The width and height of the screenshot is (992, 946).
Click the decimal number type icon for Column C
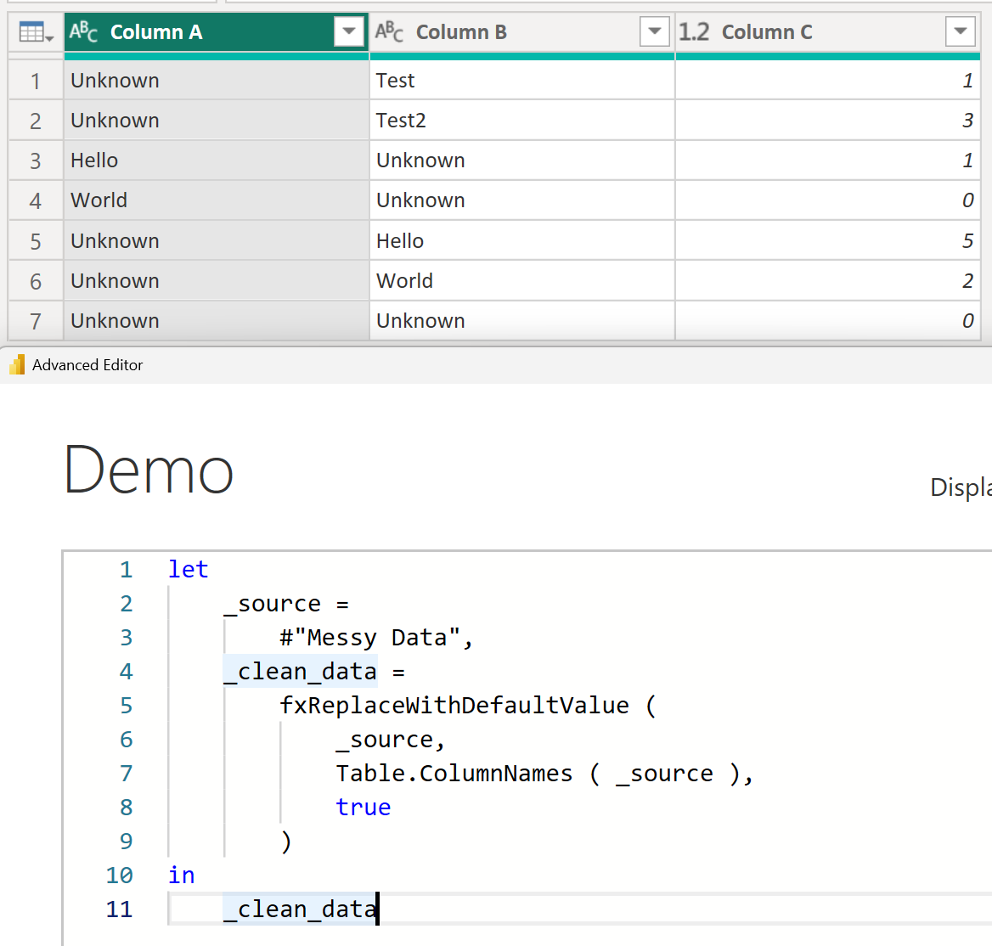pos(694,32)
